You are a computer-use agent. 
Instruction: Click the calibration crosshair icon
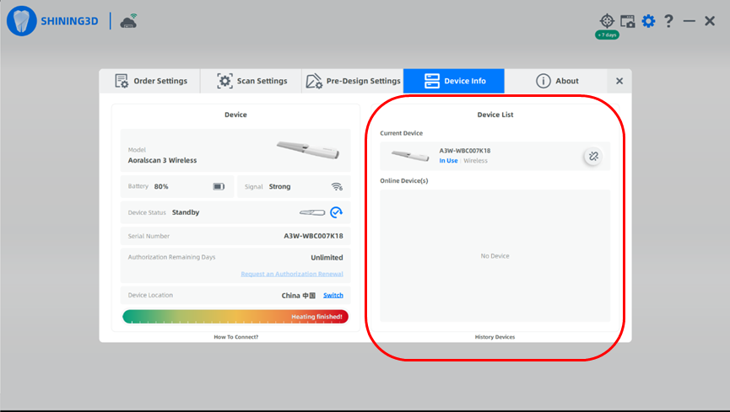pos(607,21)
